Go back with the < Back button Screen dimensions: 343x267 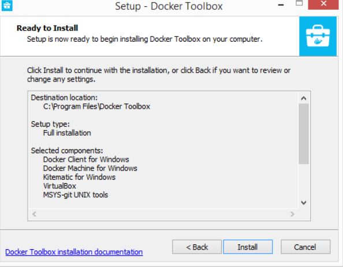[197, 247]
